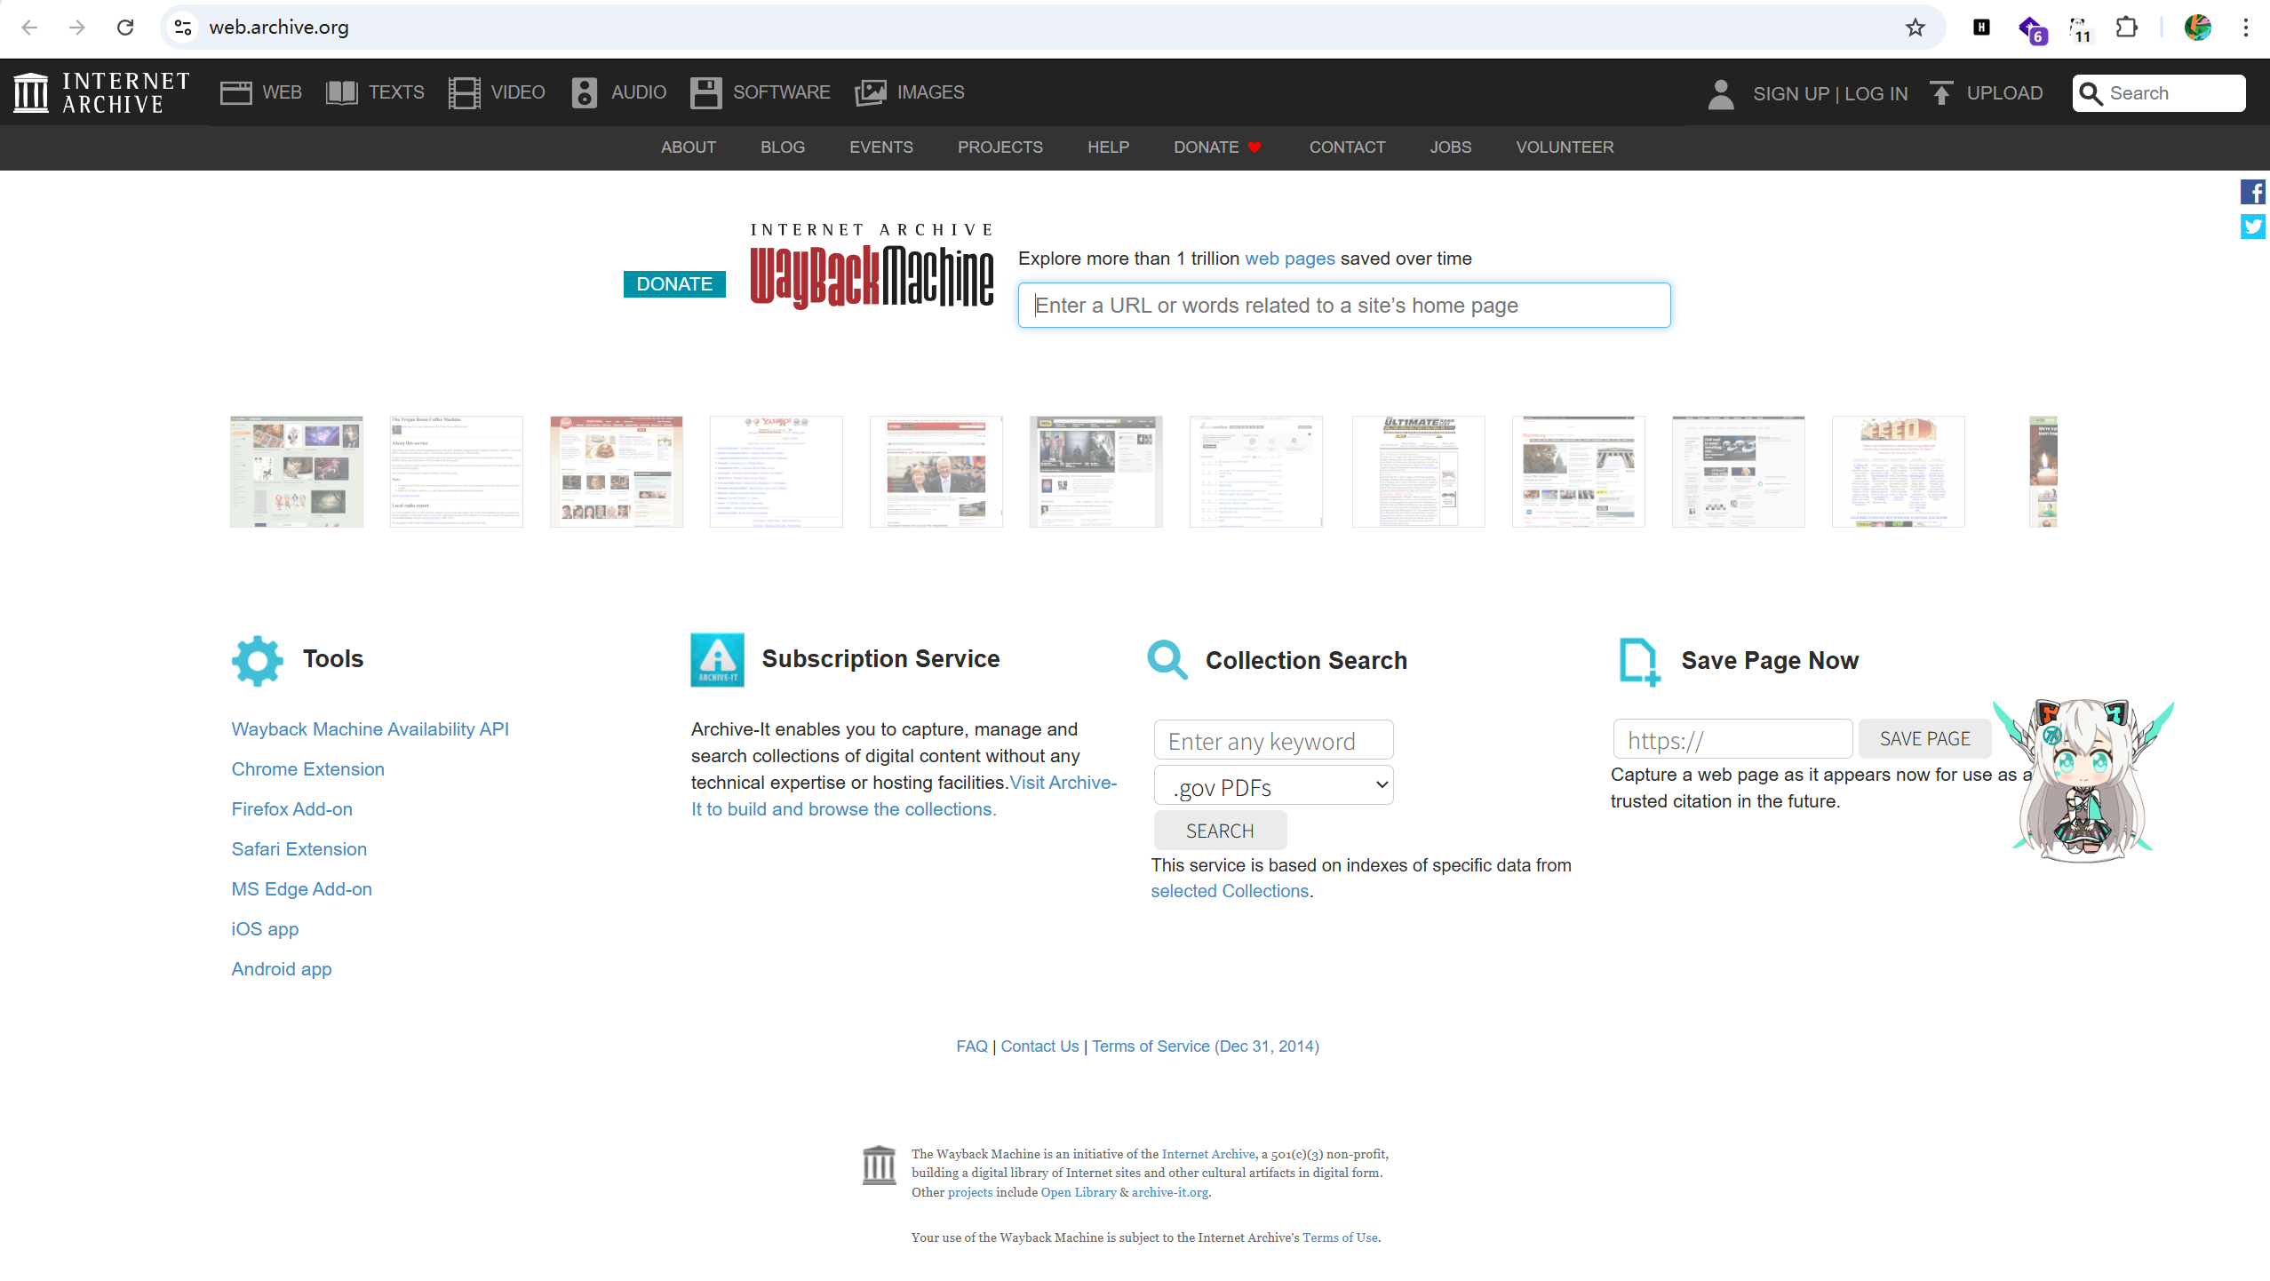Click the SIGN UP link
The height and width of the screenshot is (1281, 2270).
pyautogui.click(x=1791, y=94)
